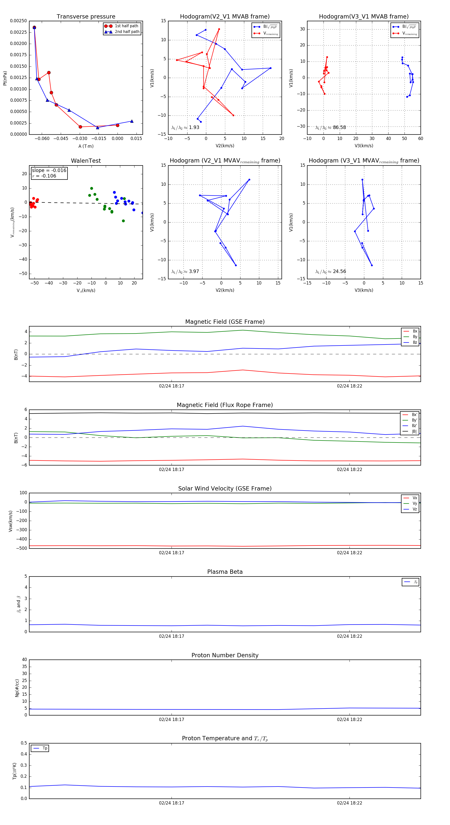
Task: Click 'Bz' legend entry in GSE magnetic plot
Action: 410,342
